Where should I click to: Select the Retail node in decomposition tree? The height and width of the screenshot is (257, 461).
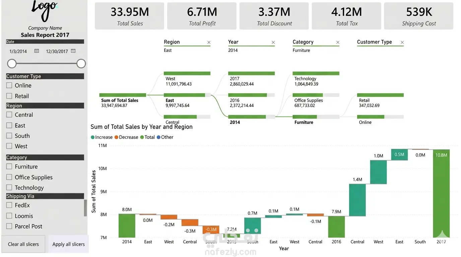click(x=380, y=100)
